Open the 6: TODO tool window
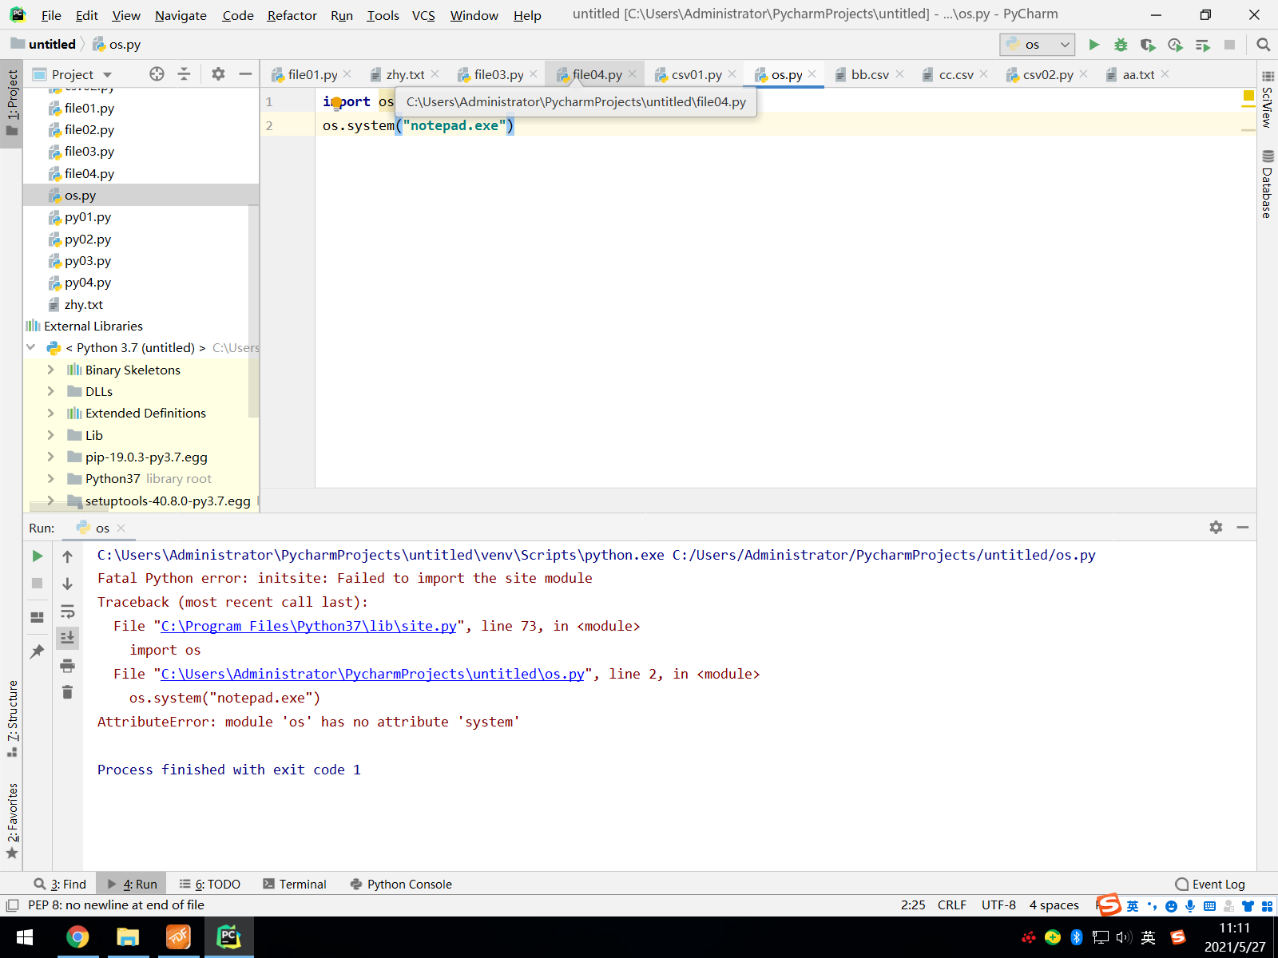 pyautogui.click(x=210, y=884)
